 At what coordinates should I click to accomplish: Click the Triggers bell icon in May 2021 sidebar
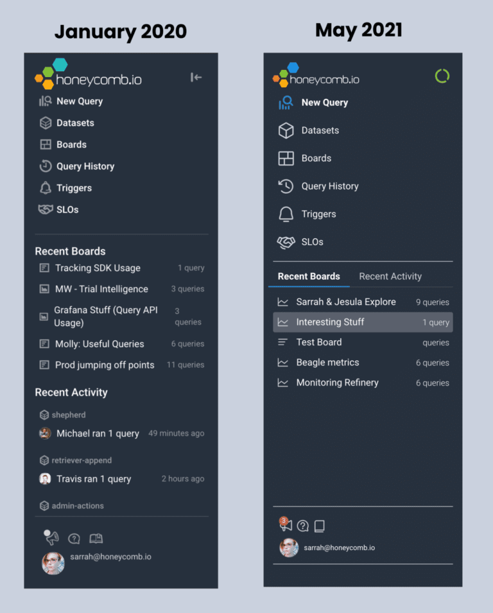[286, 214]
